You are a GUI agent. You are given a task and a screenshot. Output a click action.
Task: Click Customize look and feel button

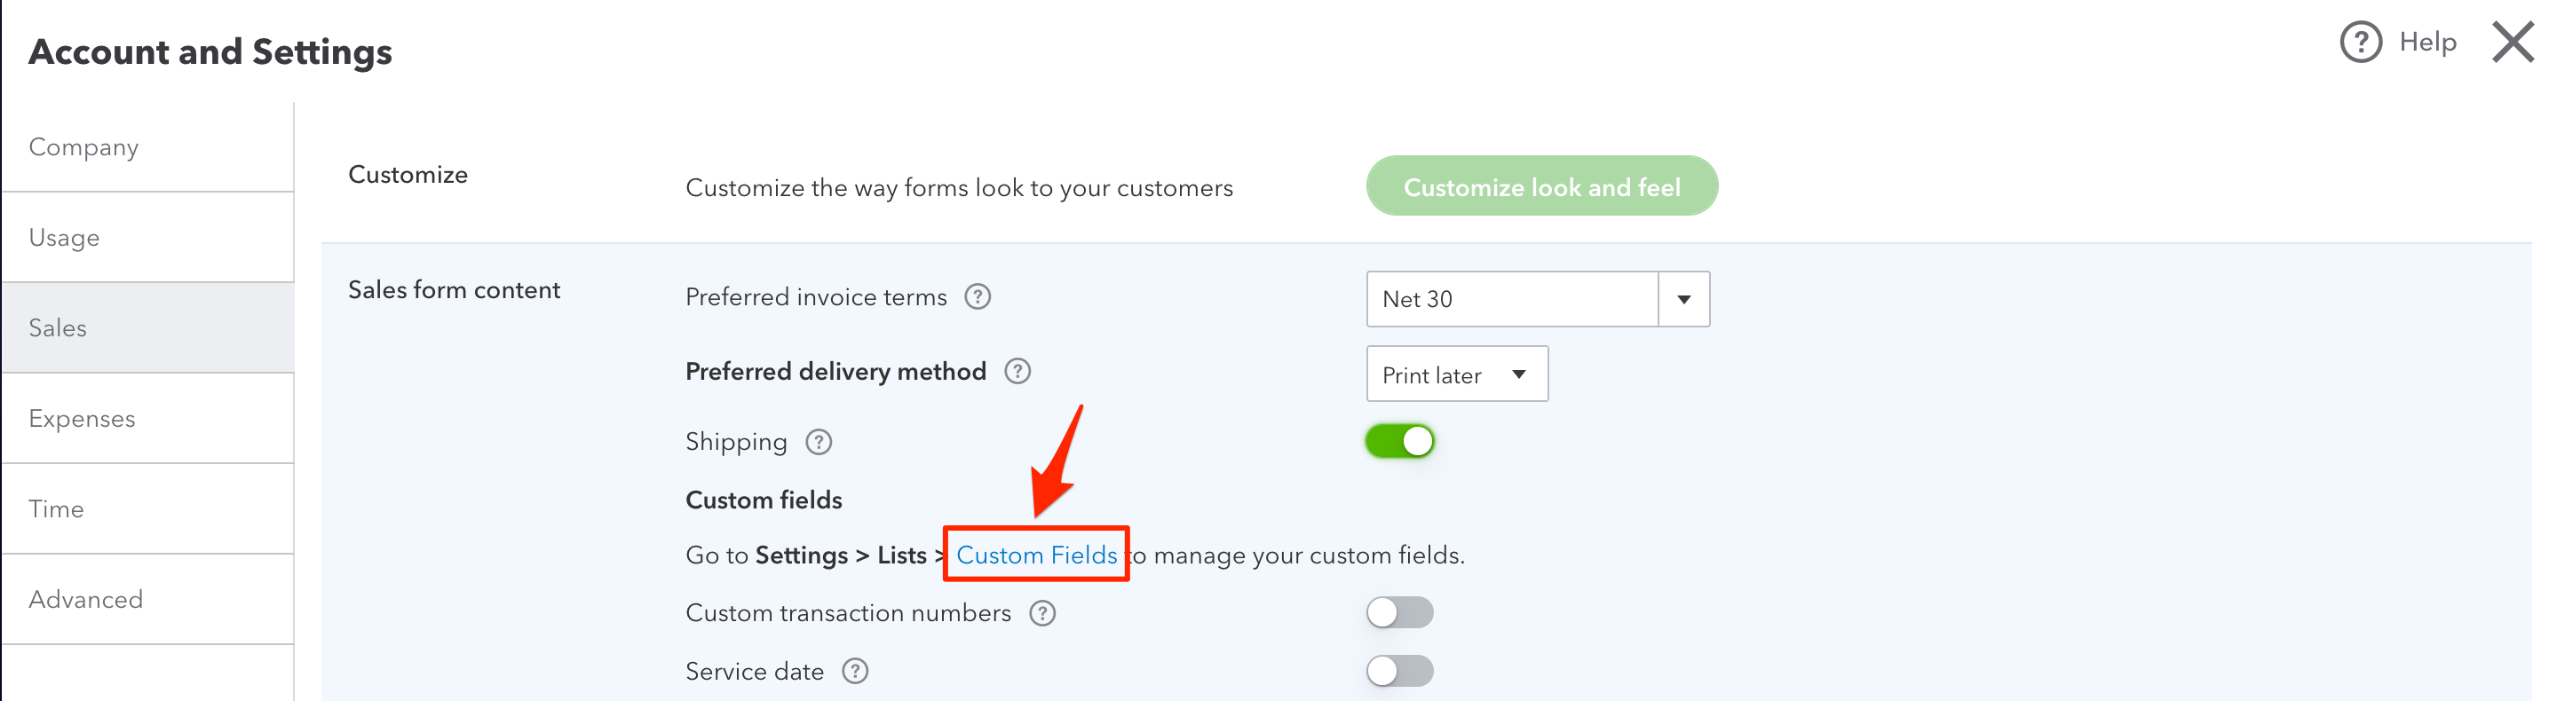pos(1541,186)
